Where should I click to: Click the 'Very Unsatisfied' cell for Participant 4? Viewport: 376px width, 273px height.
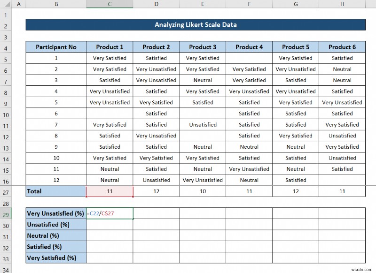point(109,91)
